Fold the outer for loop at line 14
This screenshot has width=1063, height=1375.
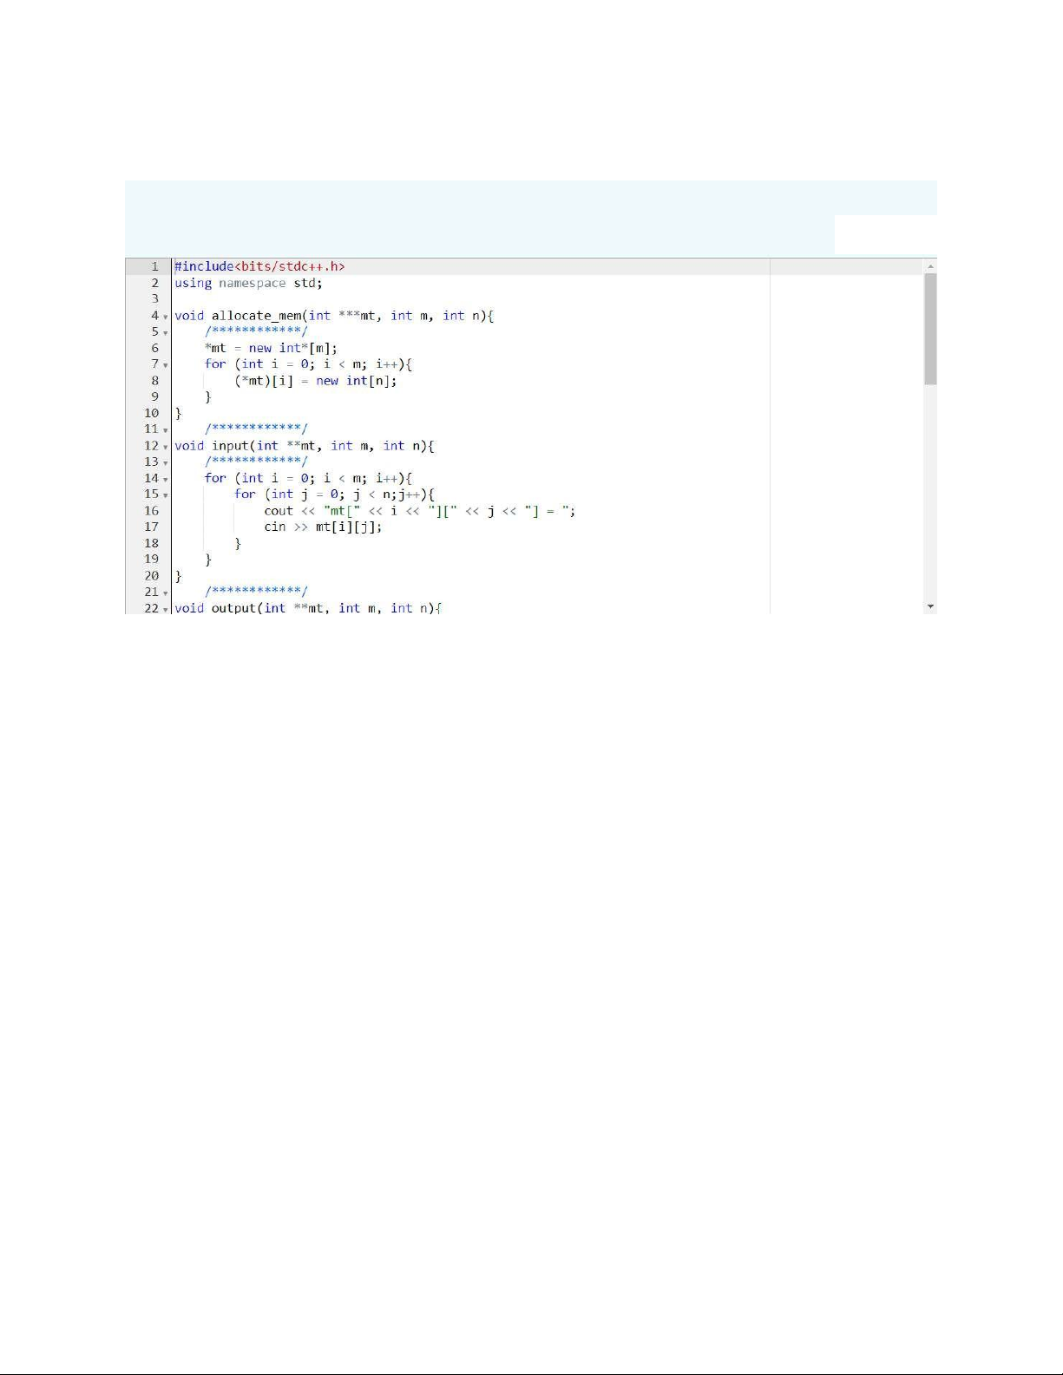(165, 479)
